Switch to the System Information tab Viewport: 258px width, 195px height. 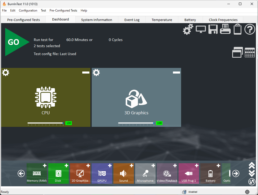[x=97, y=20]
